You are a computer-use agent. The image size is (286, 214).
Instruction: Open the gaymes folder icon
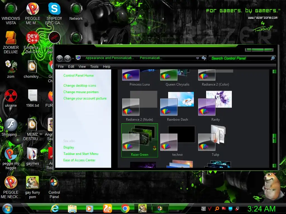point(32,156)
